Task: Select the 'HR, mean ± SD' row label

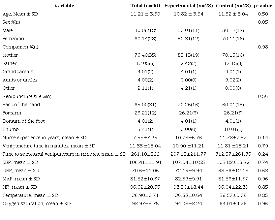Action: point(19,187)
